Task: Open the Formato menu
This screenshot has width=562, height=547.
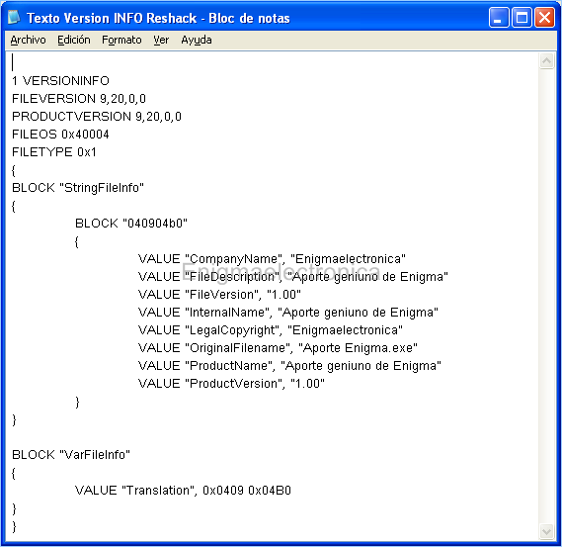Action: pos(121,40)
